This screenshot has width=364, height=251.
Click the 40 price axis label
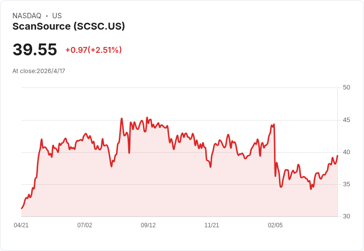(346, 152)
